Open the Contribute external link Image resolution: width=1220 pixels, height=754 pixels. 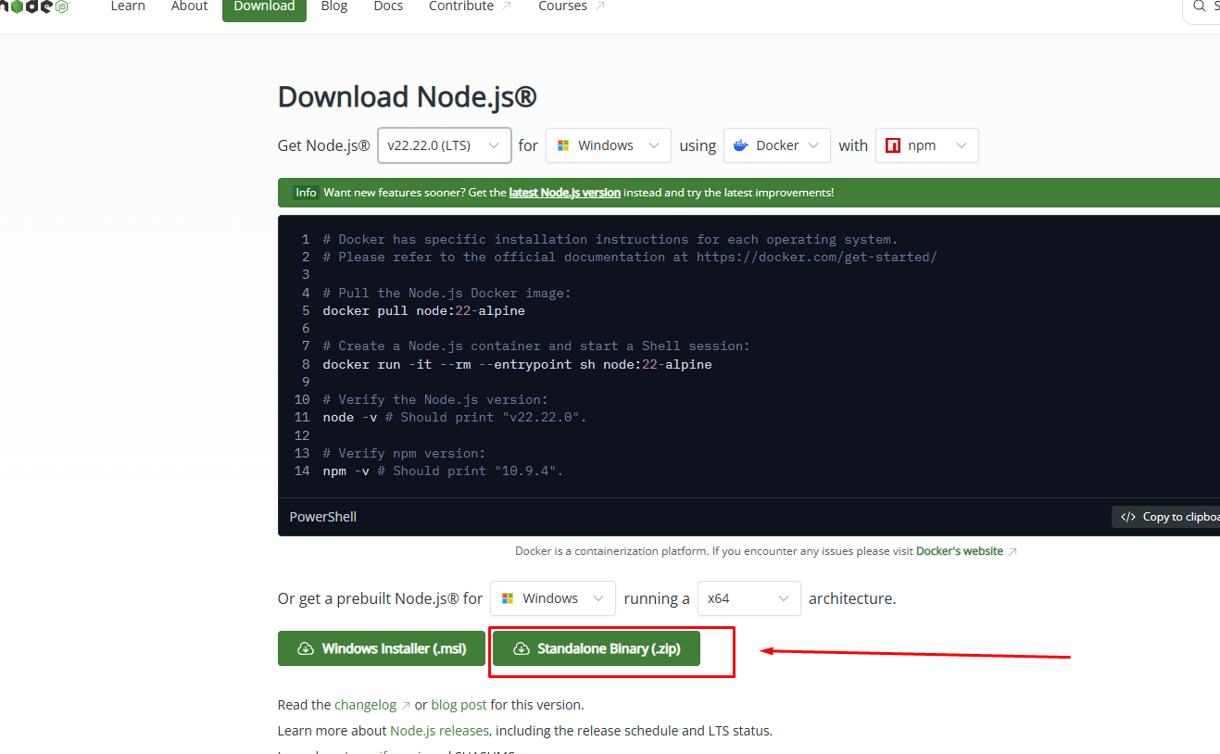point(470,6)
